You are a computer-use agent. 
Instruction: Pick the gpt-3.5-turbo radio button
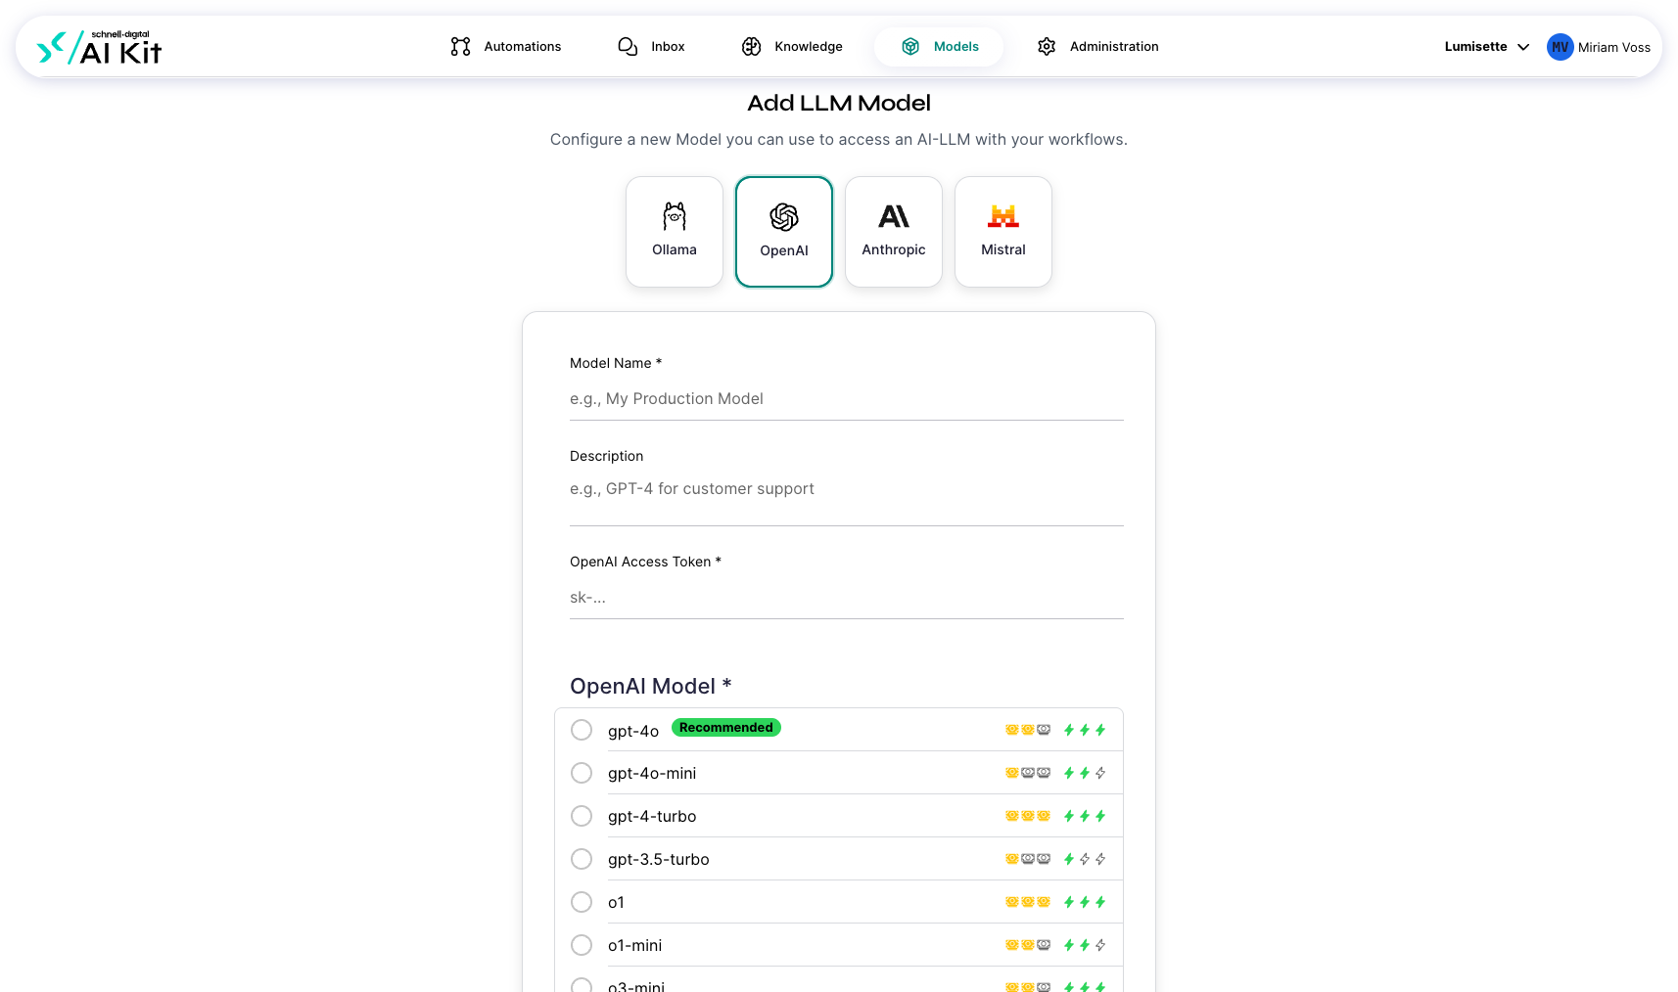(x=582, y=859)
